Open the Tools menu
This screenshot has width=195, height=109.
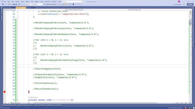point(42,2)
